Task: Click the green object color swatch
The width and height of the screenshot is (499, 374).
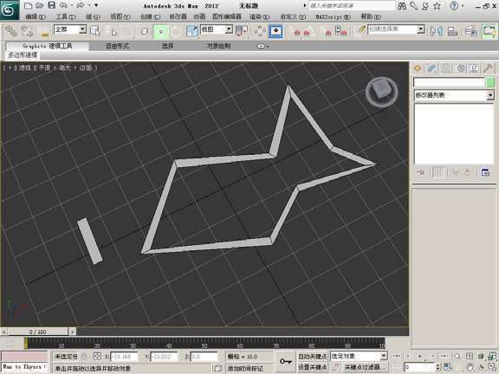Action: 490,82
